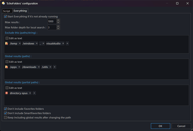
Task: Click red error icon beside directory opus
Action: [x=7, y=93]
